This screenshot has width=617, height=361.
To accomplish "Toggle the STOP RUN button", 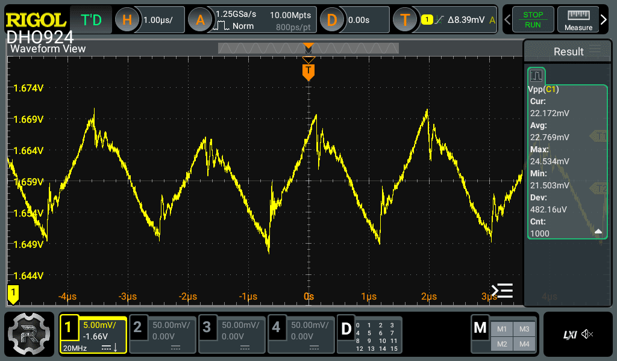I will [533, 20].
